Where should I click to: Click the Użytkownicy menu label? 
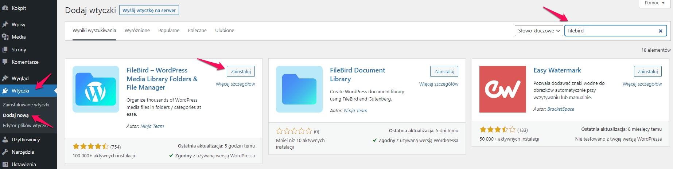click(x=26, y=139)
